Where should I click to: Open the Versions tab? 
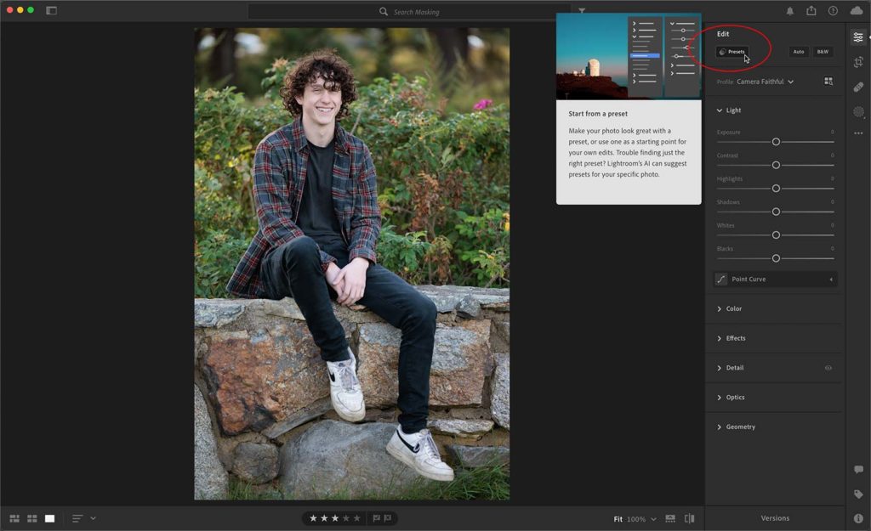(774, 518)
